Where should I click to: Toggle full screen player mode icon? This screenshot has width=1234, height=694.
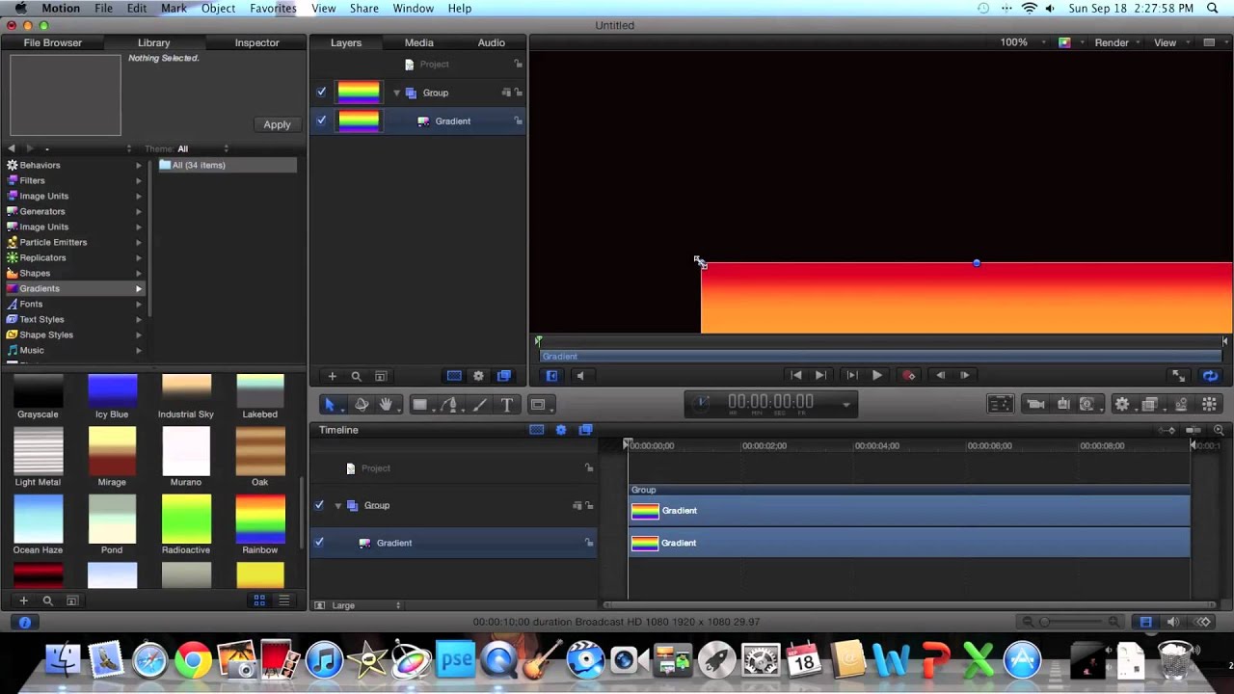pos(1178,376)
